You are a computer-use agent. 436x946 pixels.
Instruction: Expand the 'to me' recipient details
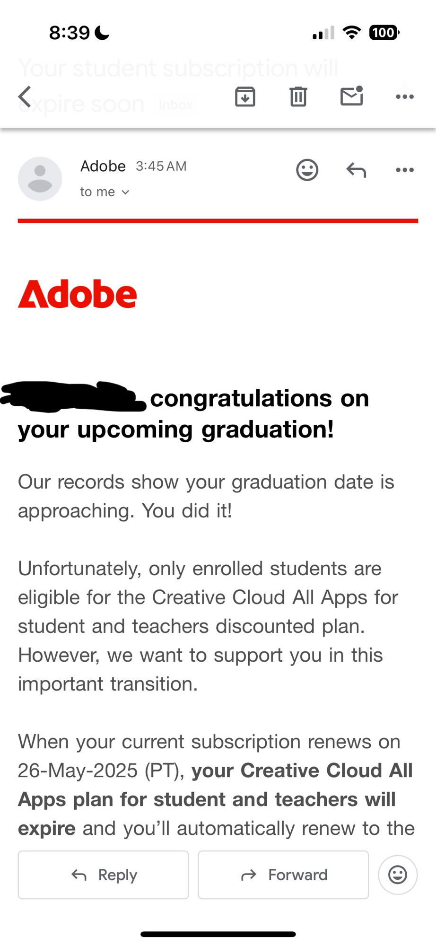(105, 192)
